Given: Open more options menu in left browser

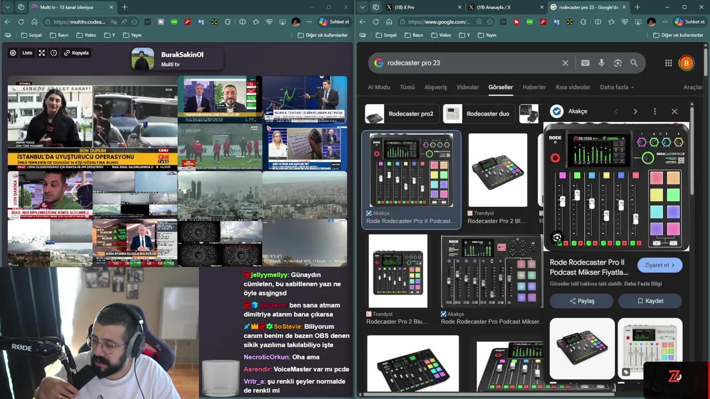Looking at the screenshot, I should pyautogui.click(x=310, y=22).
